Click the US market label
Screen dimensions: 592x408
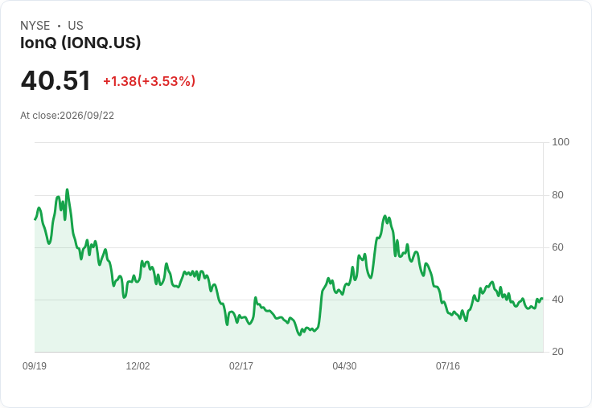point(76,26)
